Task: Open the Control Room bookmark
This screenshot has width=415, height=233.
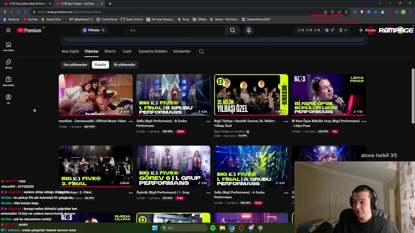Action: coord(107,19)
